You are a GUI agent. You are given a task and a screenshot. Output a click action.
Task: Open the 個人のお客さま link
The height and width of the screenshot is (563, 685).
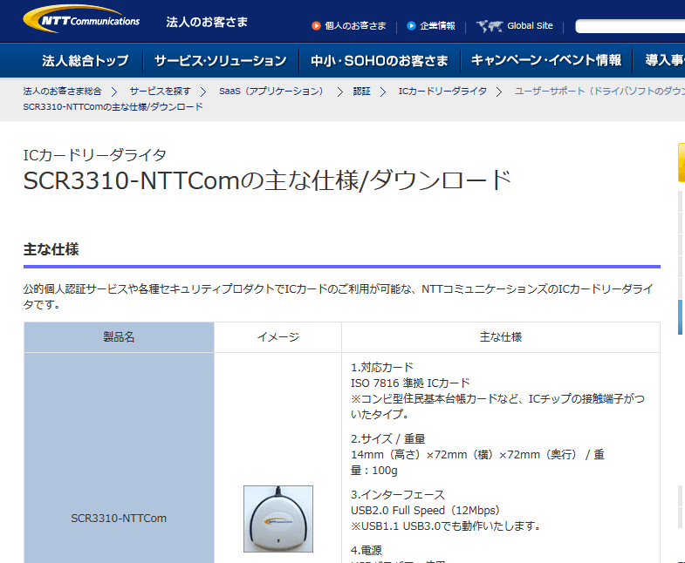point(355,26)
